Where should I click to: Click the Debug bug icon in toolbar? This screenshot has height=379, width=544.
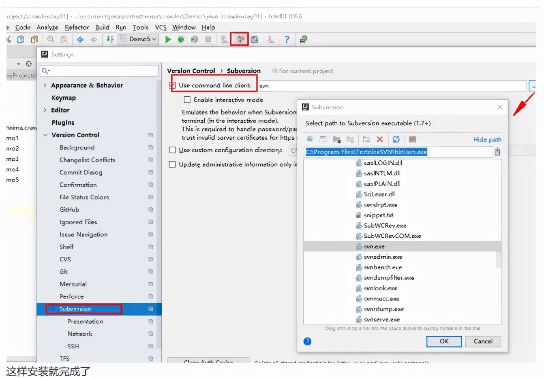pyautogui.click(x=181, y=39)
